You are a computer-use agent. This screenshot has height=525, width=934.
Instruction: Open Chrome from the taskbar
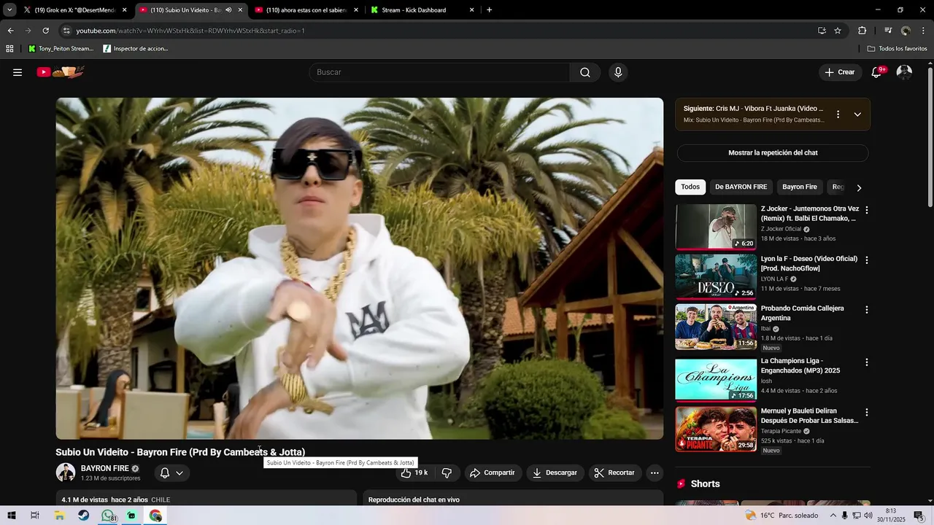[x=155, y=516]
